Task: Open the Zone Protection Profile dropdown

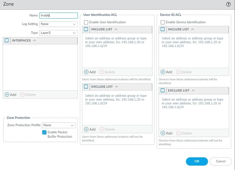Action: [59, 125]
